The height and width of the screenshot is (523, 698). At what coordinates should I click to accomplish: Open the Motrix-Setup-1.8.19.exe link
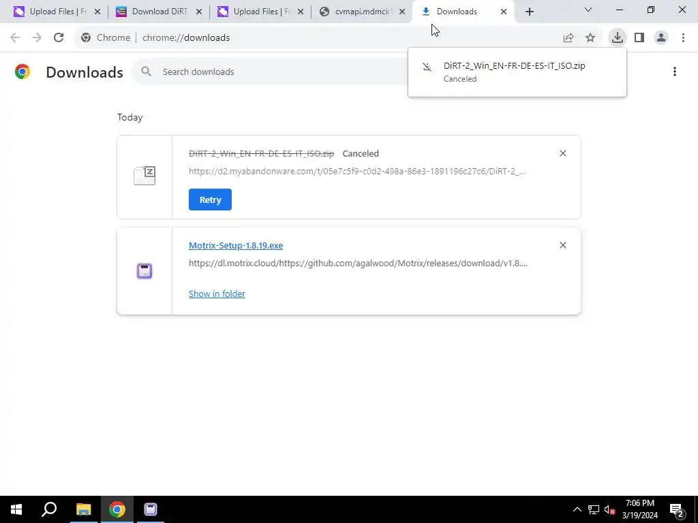(x=236, y=245)
